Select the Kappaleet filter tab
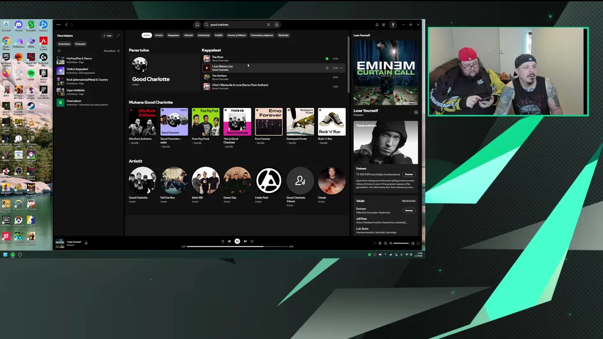Screen dimensions: 603x339 (x=173, y=35)
